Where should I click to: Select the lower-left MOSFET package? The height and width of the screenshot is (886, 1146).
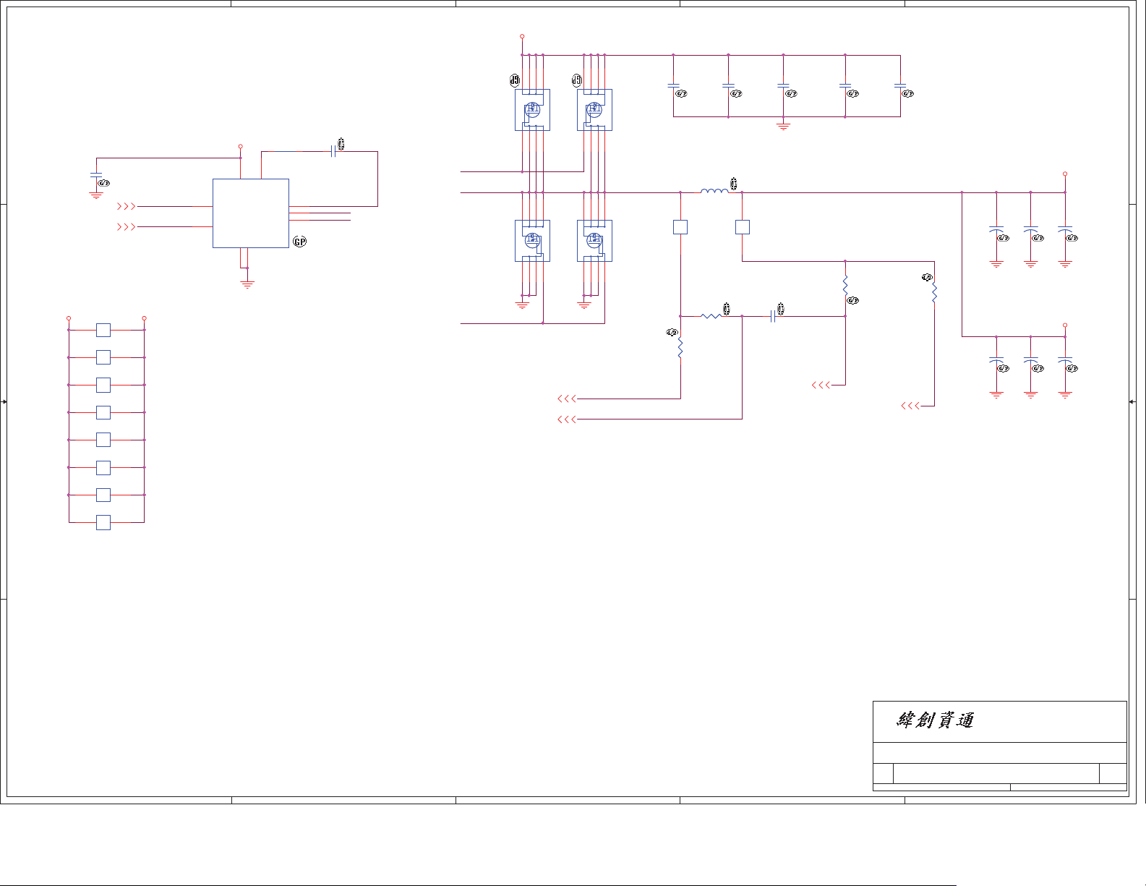tap(532, 241)
